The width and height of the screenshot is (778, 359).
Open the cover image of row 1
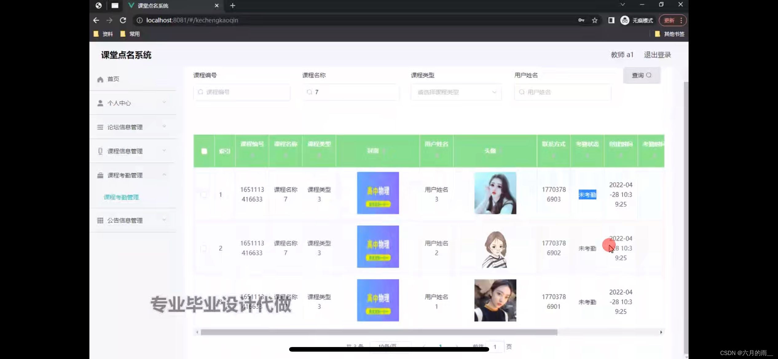(x=378, y=193)
